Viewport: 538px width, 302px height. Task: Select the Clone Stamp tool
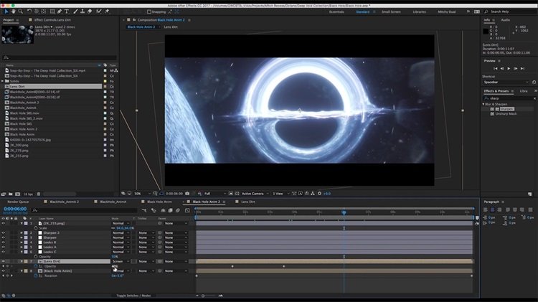(x=82, y=11)
